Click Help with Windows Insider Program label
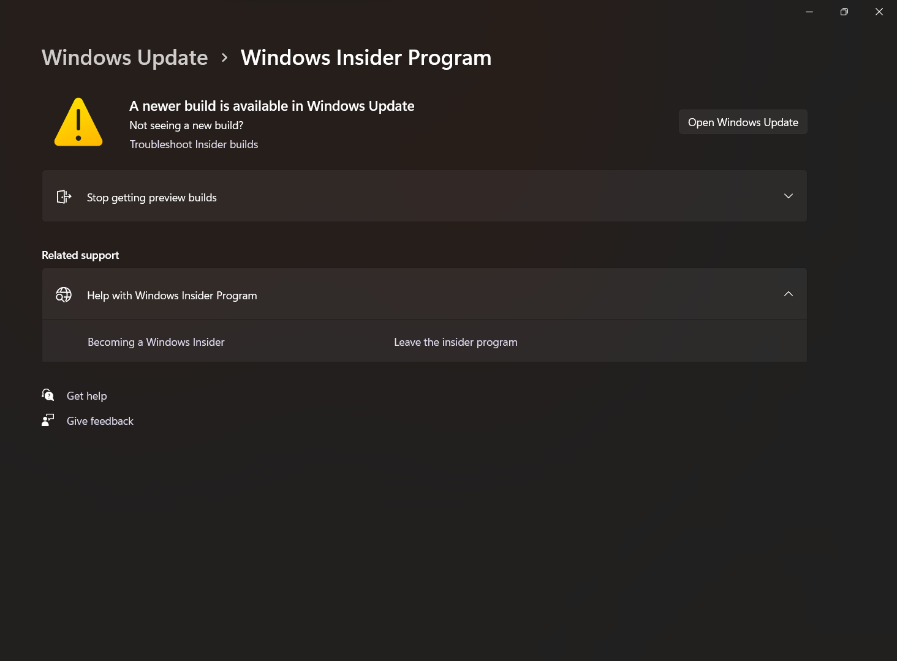Screen dimensions: 897x661 click(172, 296)
